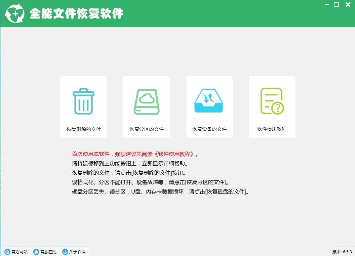Click the line starting with 硬盘分区丢失

(x=160, y=192)
